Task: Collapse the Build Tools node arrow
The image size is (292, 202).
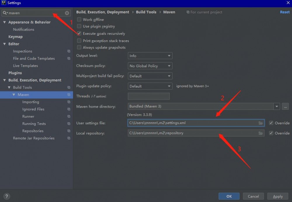Action: pyautogui.click(x=9, y=88)
